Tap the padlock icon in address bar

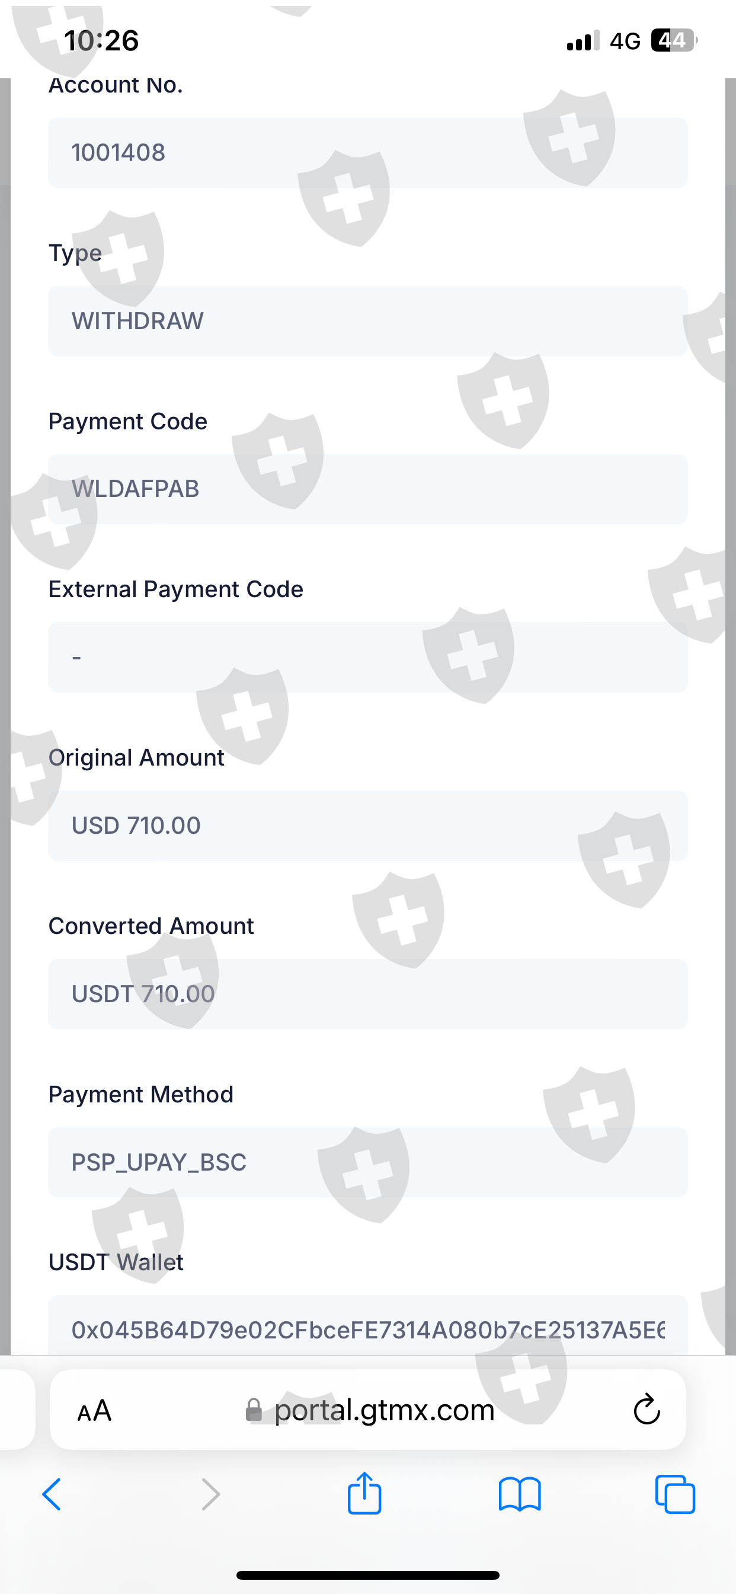(254, 1410)
